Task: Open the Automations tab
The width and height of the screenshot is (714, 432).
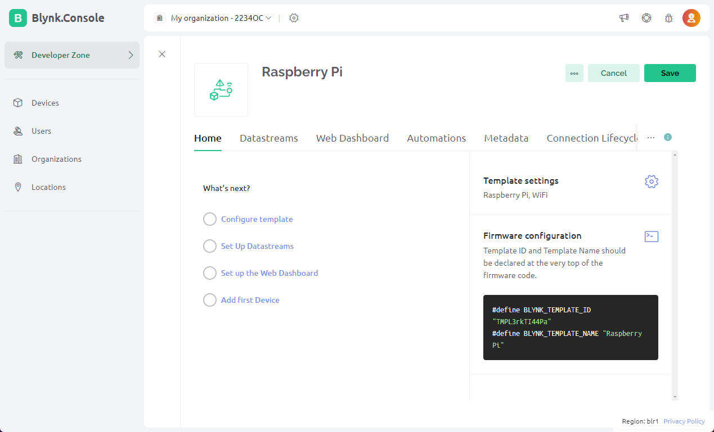Action: tap(437, 138)
